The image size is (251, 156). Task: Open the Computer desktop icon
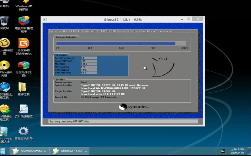click(4, 4)
